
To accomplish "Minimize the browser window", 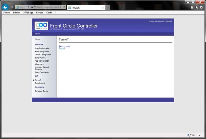I will click(188, 2).
